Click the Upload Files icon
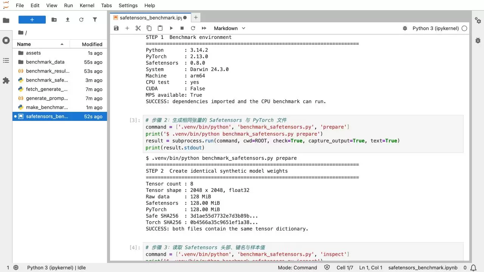This screenshot has width=484, height=272. (68, 20)
